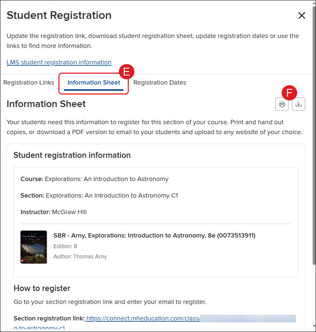316x332 pixels.
Task: Switch to the Registration Dates tab
Action: [x=159, y=83]
